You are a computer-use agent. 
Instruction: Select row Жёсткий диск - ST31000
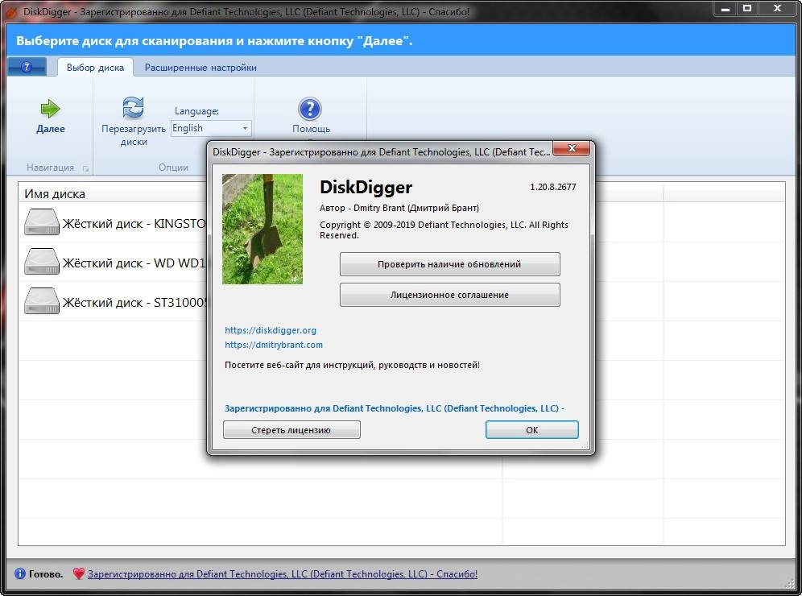114,301
